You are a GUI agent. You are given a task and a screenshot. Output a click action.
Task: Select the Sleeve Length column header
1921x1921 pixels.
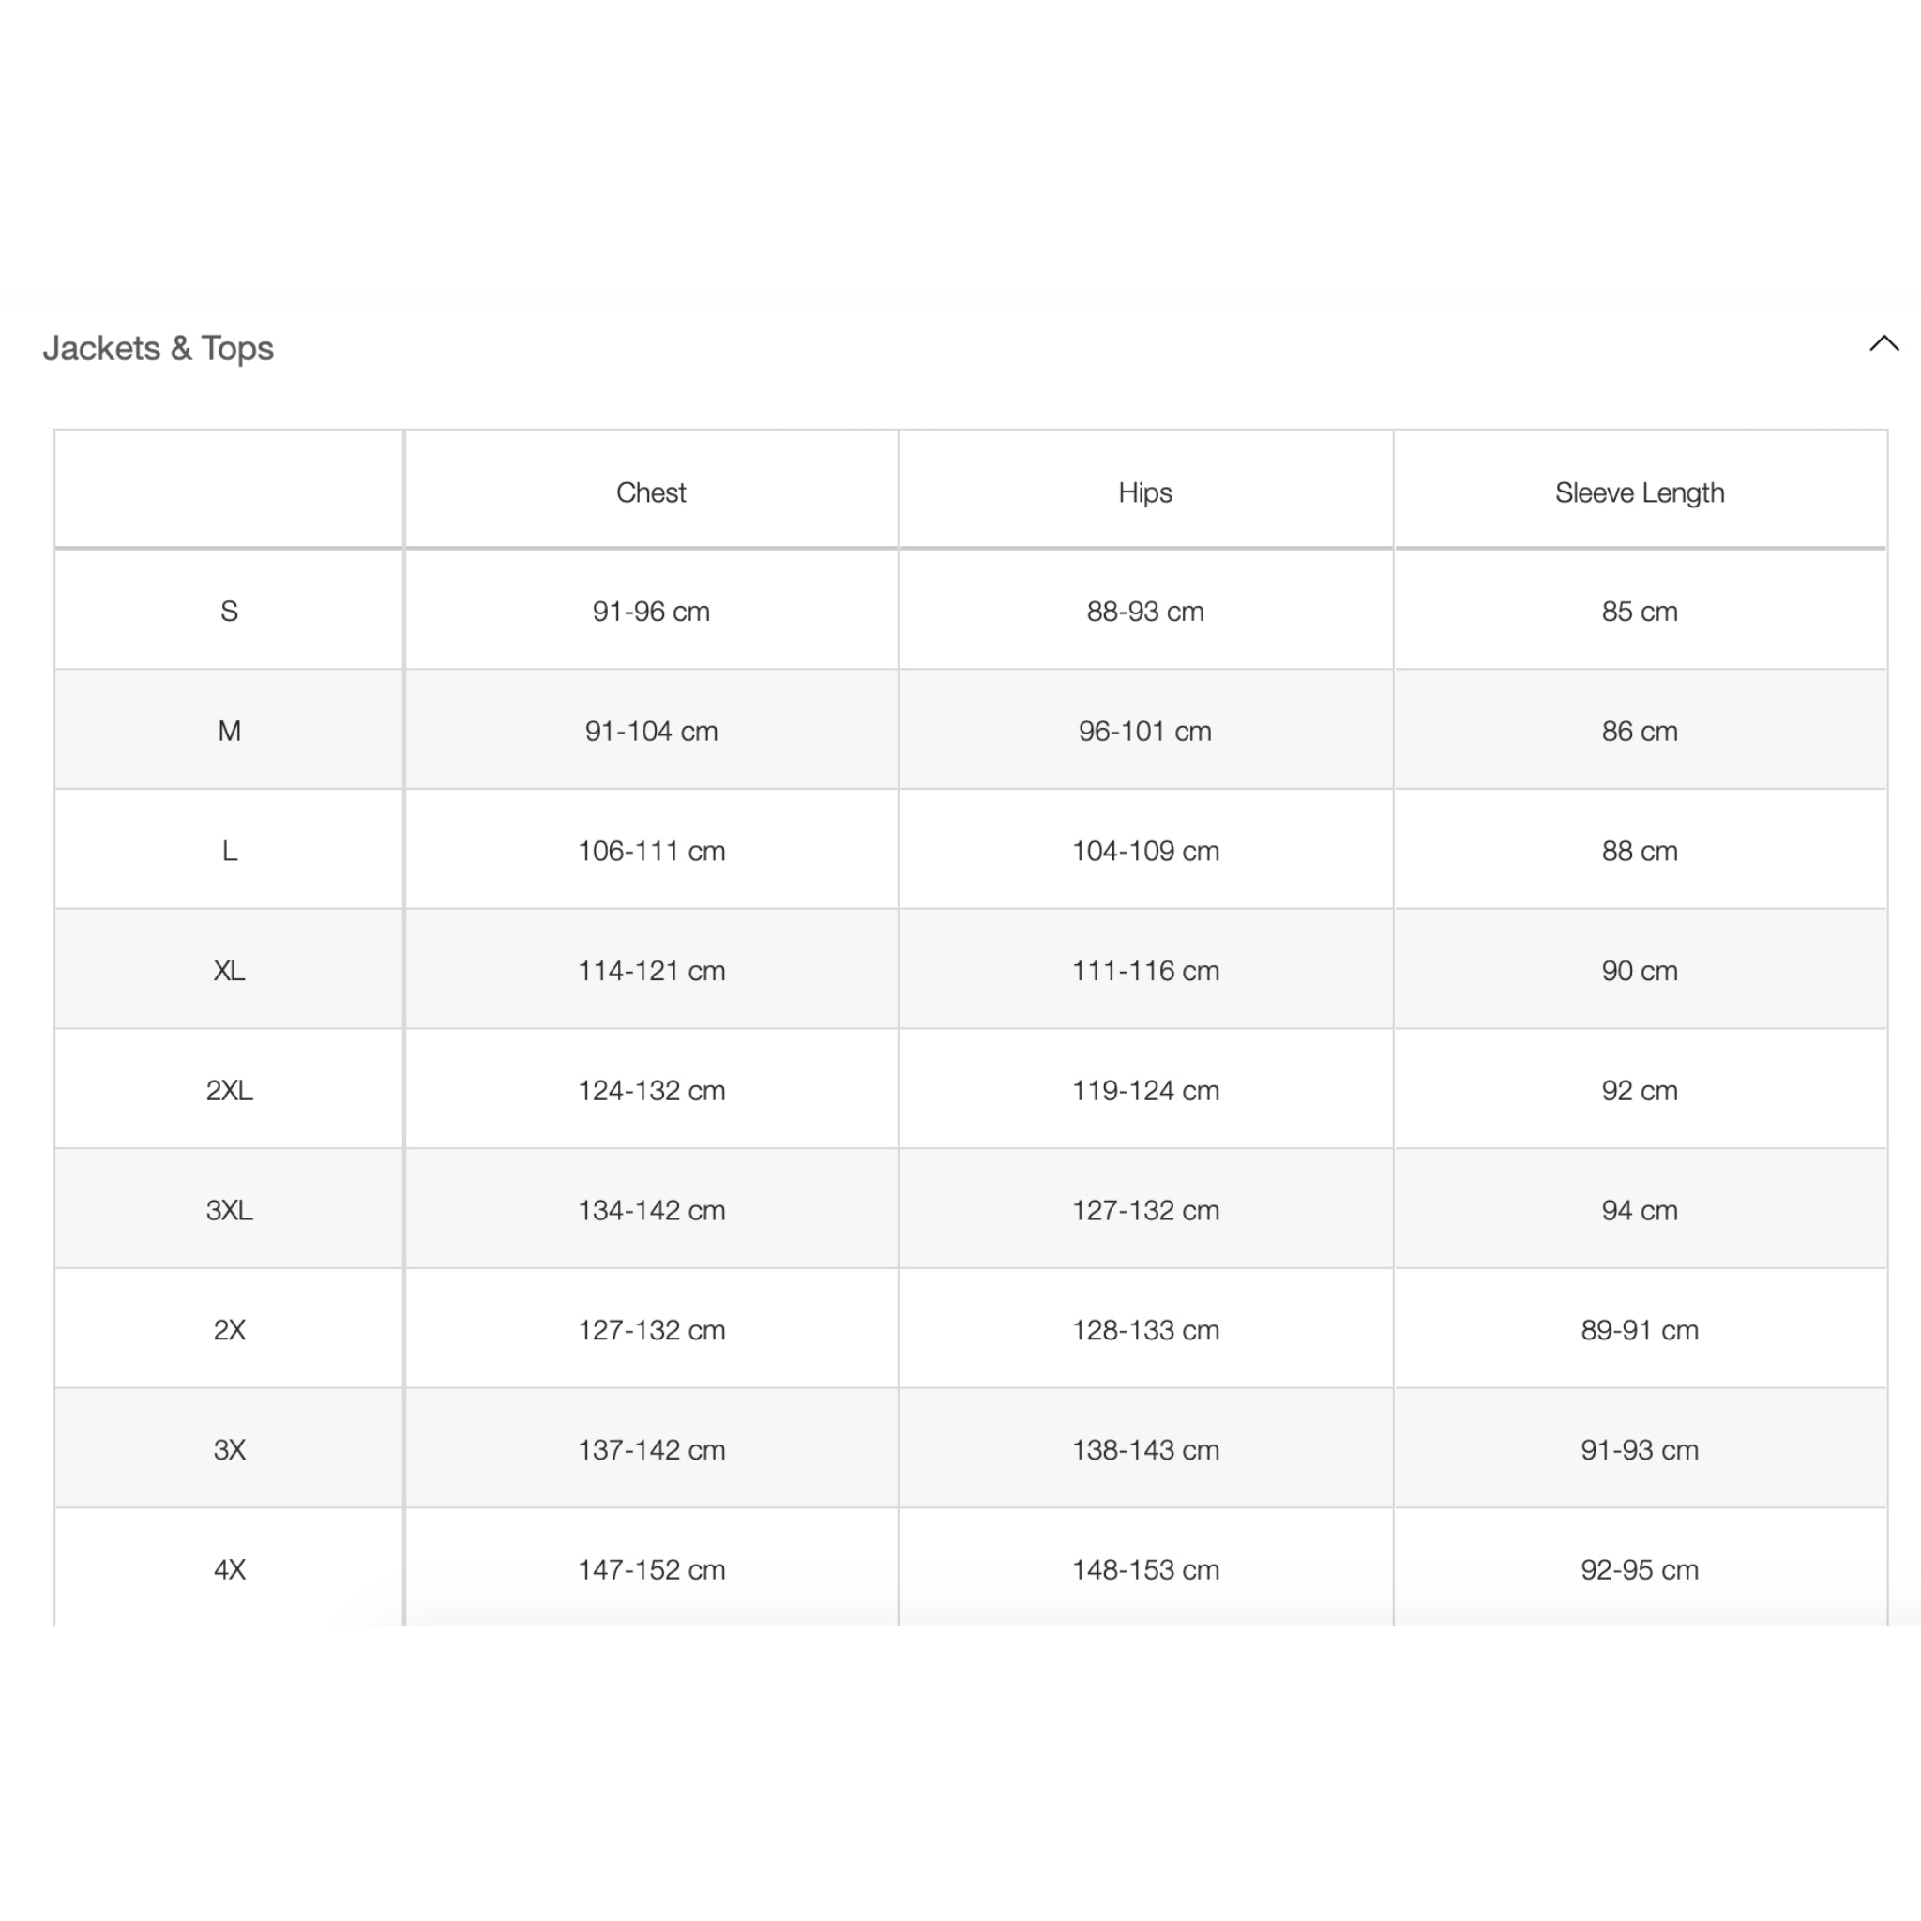[1640, 492]
